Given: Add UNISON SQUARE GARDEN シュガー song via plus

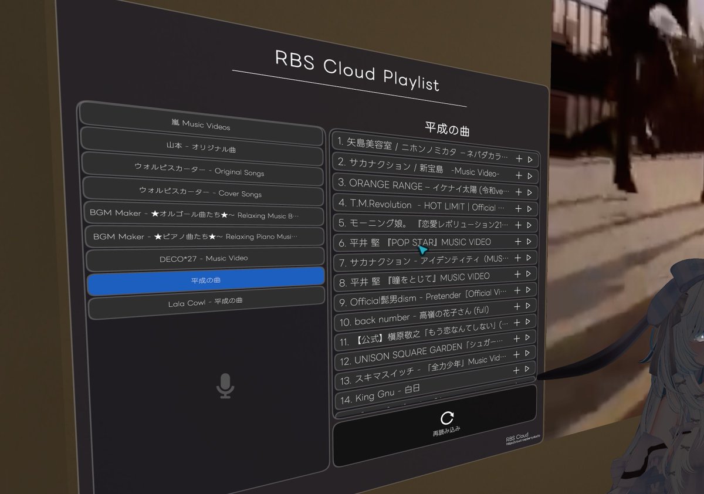Looking at the screenshot, I should pyautogui.click(x=517, y=338).
